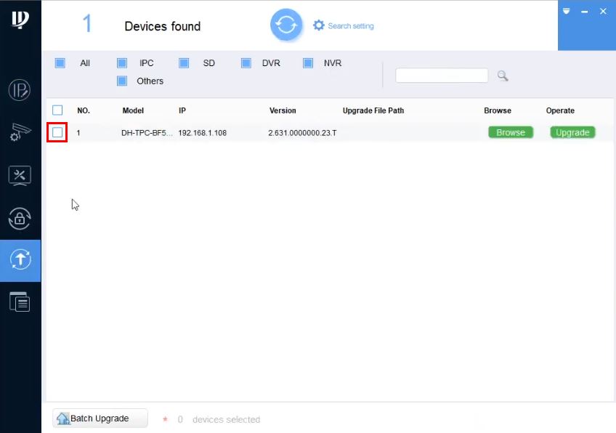
Task: Open the system tools monitor icon
Action: click(x=20, y=176)
